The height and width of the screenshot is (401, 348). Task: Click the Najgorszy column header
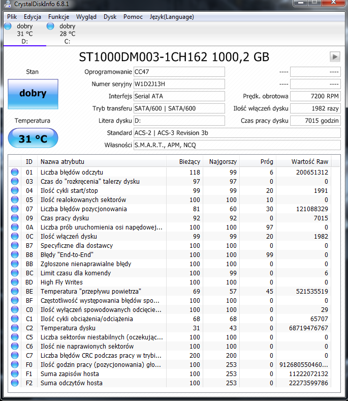pos(222,162)
